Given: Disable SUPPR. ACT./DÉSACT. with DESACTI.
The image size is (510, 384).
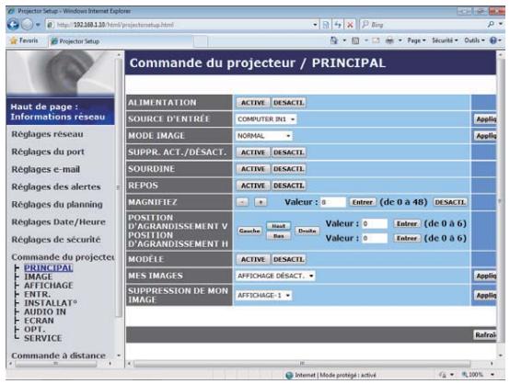Looking at the screenshot, I should point(288,152).
